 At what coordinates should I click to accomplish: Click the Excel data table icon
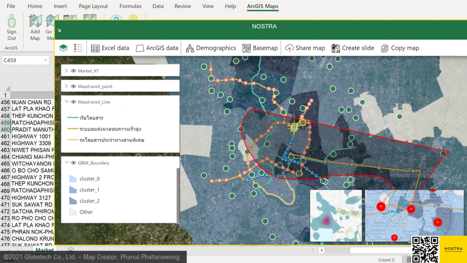click(95, 48)
